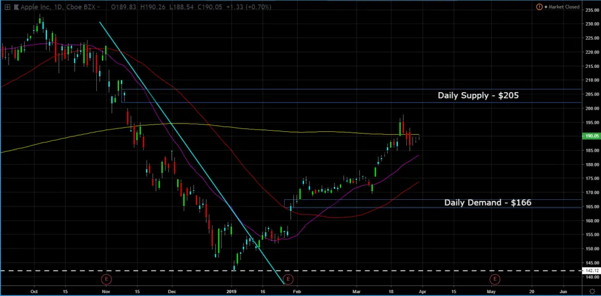Click the earnings E marker near May
The image size is (601, 296).
click(x=495, y=279)
